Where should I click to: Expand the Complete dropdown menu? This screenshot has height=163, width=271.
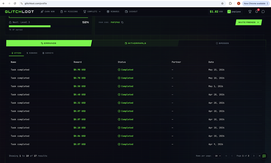(x=92, y=11)
